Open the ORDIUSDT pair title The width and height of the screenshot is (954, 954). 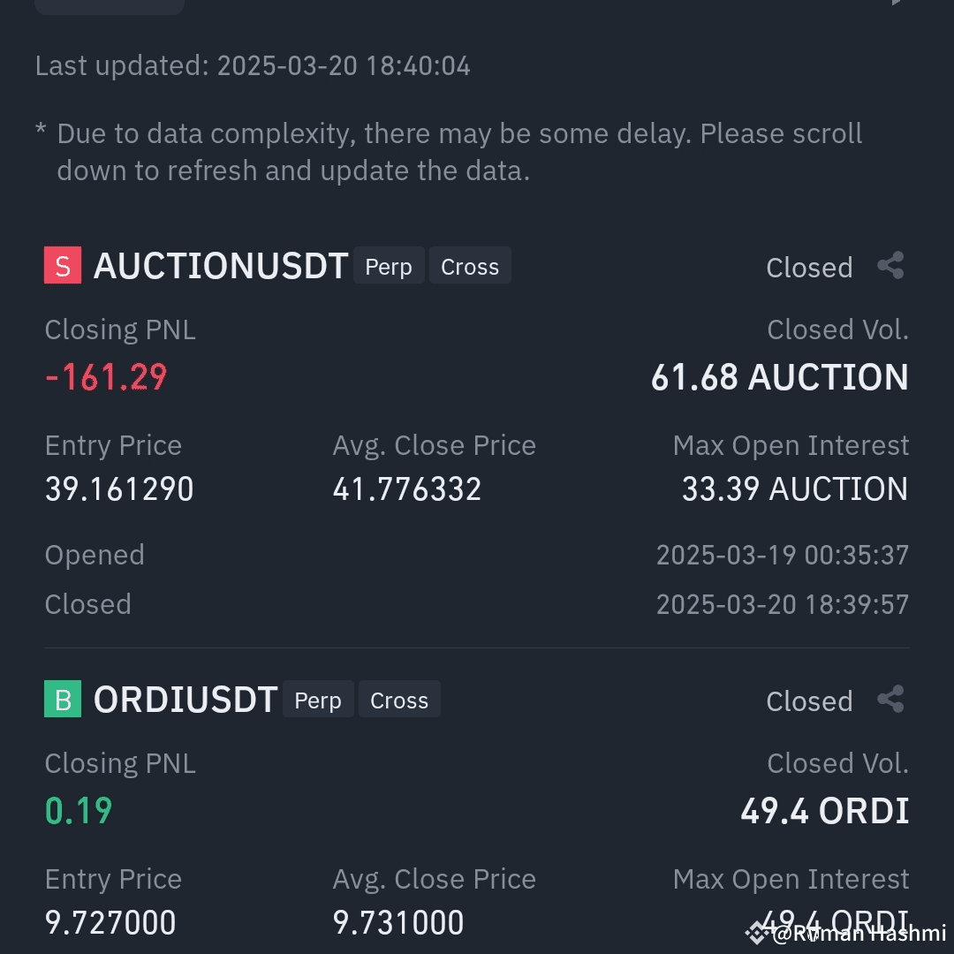pos(185,699)
